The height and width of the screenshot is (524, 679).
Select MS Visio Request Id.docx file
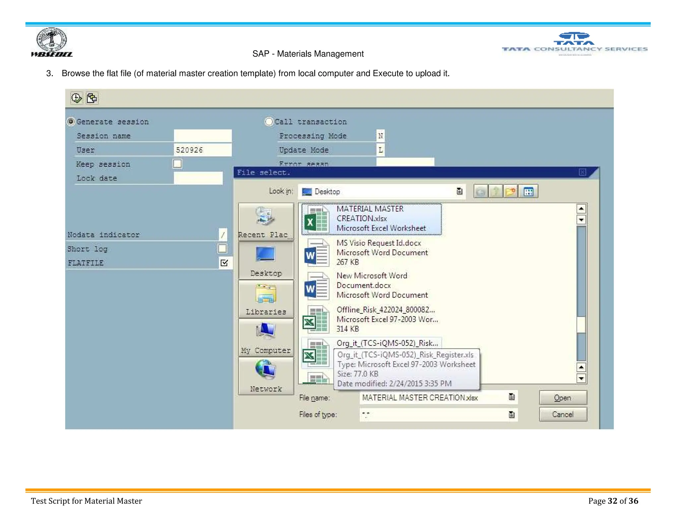[378, 243]
